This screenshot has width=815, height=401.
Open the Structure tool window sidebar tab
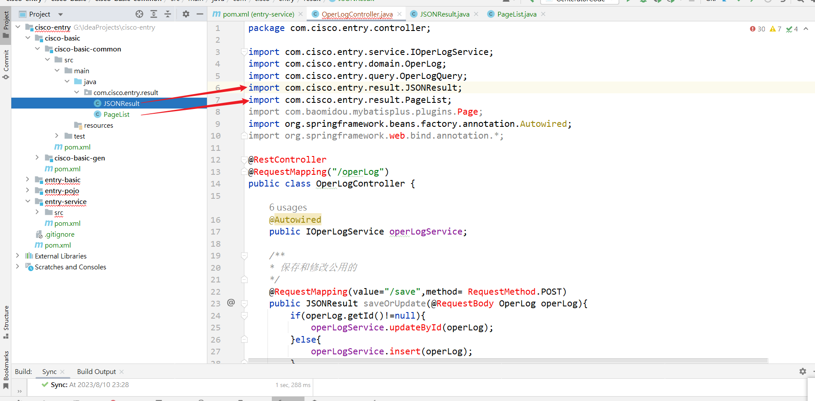click(6, 323)
